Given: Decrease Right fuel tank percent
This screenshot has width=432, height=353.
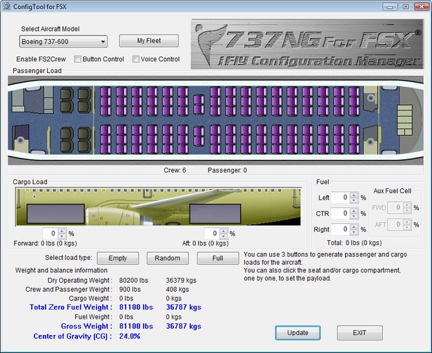Looking at the screenshot, I should [x=354, y=232].
